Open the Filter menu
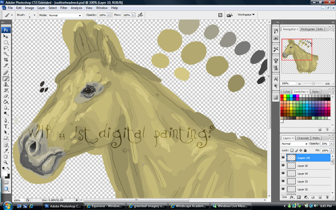 64,8
